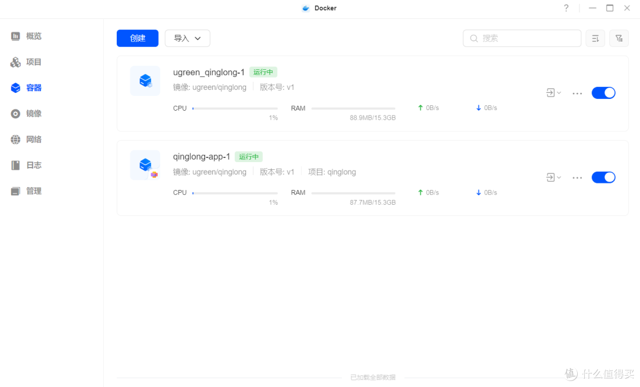Toggle off the qinglong-app-1 container switch
The image size is (640, 387).
(603, 177)
